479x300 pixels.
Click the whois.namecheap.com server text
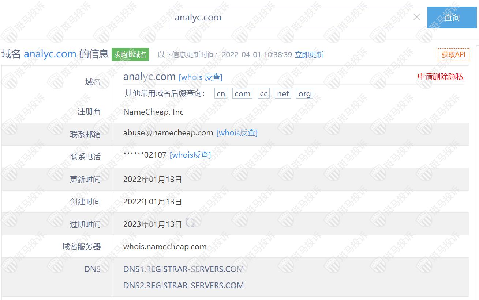click(x=165, y=247)
